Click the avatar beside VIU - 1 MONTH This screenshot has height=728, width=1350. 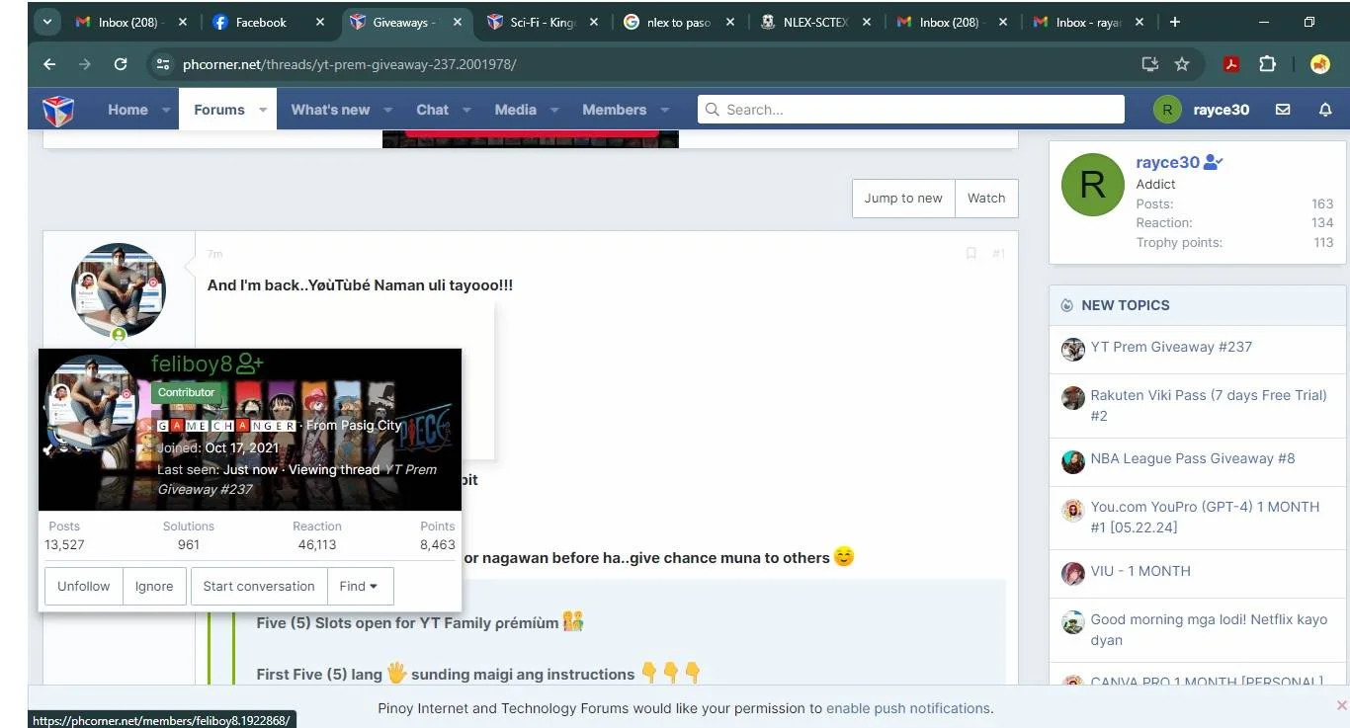(1073, 573)
